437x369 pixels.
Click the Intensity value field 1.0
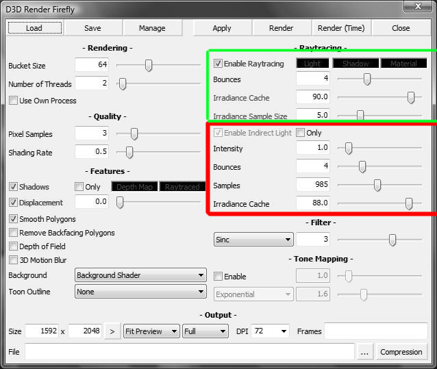(313, 148)
